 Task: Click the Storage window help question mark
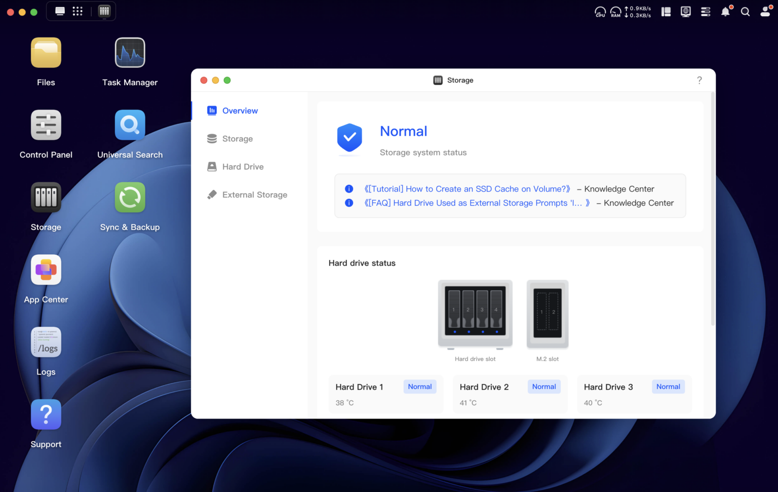pyautogui.click(x=699, y=80)
